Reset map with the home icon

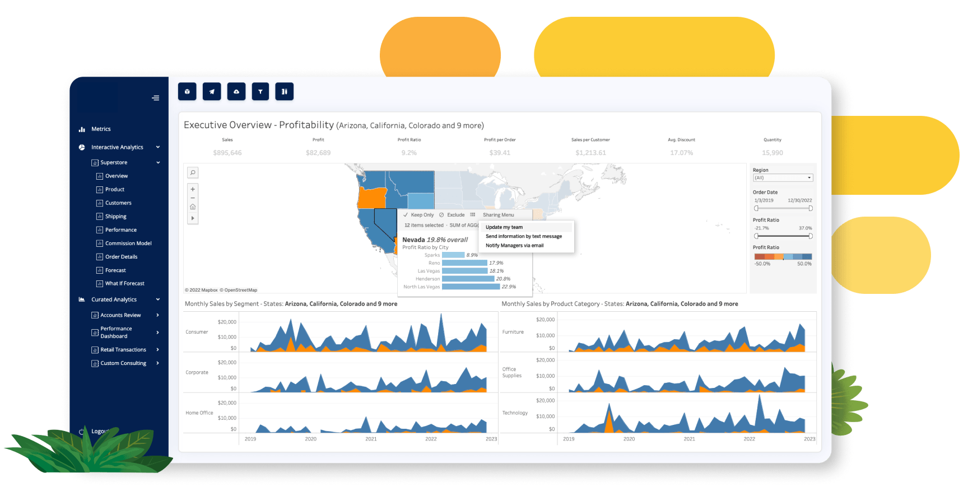193,207
